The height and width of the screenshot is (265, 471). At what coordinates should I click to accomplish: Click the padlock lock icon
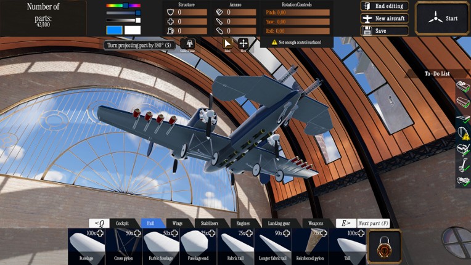pos(383,247)
